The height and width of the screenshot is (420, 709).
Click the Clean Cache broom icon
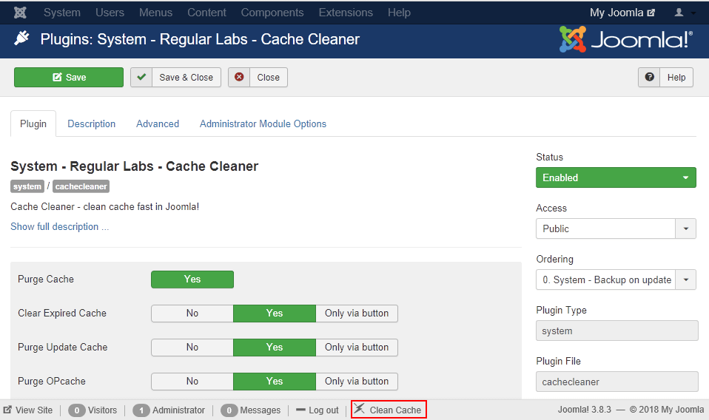(360, 409)
